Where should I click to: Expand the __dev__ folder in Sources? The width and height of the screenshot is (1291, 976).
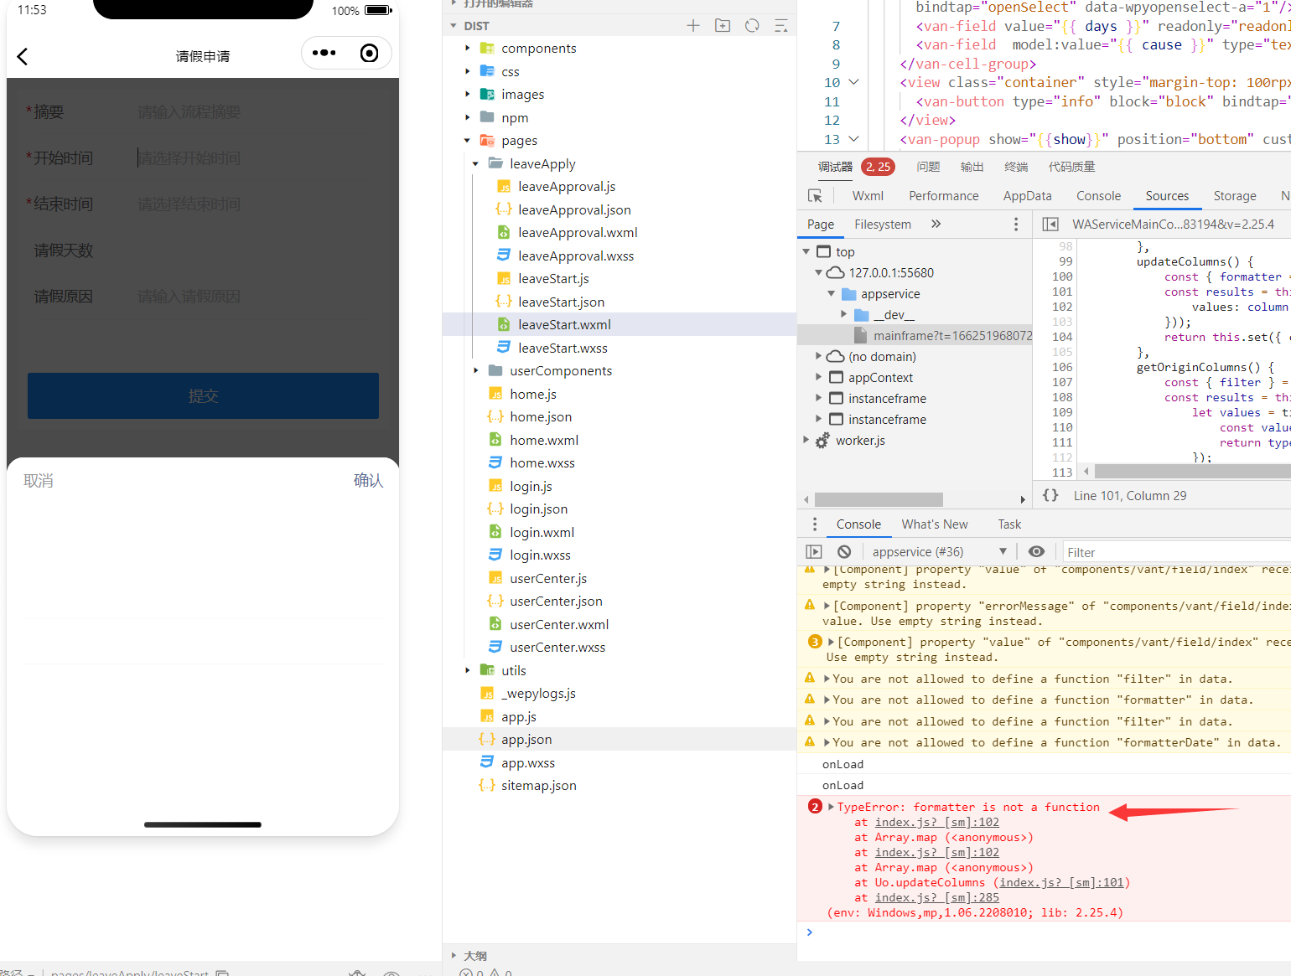click(844, 314)
